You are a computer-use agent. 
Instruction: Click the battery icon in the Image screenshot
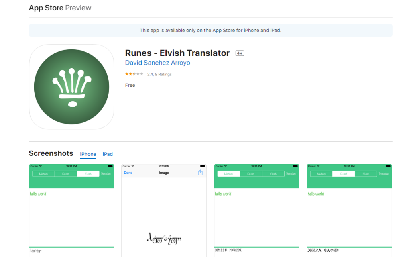(203, 166)
